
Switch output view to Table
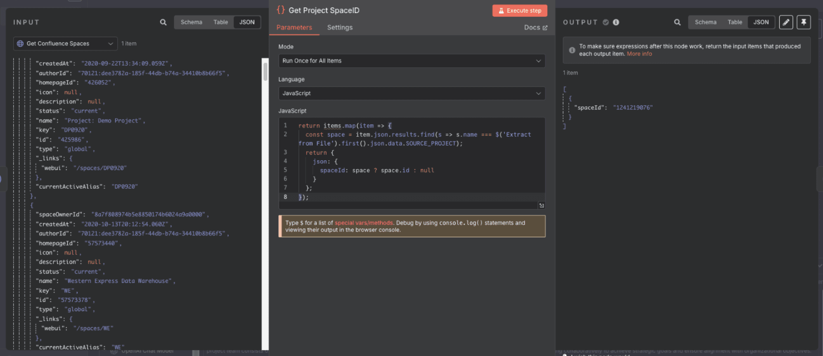coord(735,22)
